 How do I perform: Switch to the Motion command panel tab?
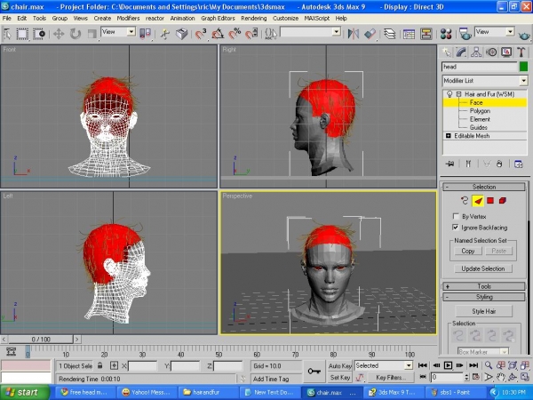pyautogui.click(x=491, y=52)
